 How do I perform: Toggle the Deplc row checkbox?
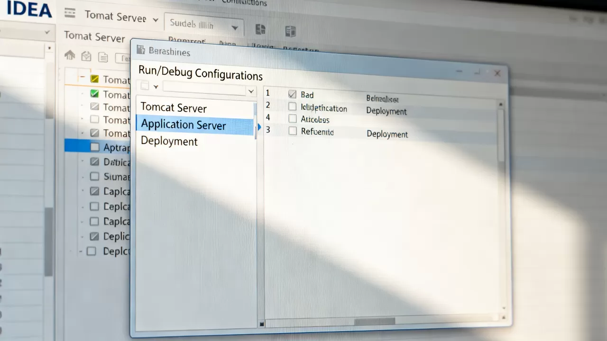tap(92, 251)
